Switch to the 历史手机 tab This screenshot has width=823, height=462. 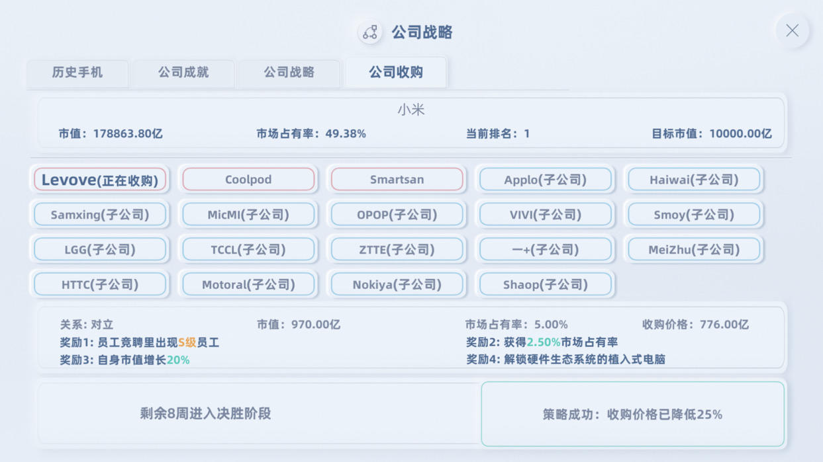77,73
